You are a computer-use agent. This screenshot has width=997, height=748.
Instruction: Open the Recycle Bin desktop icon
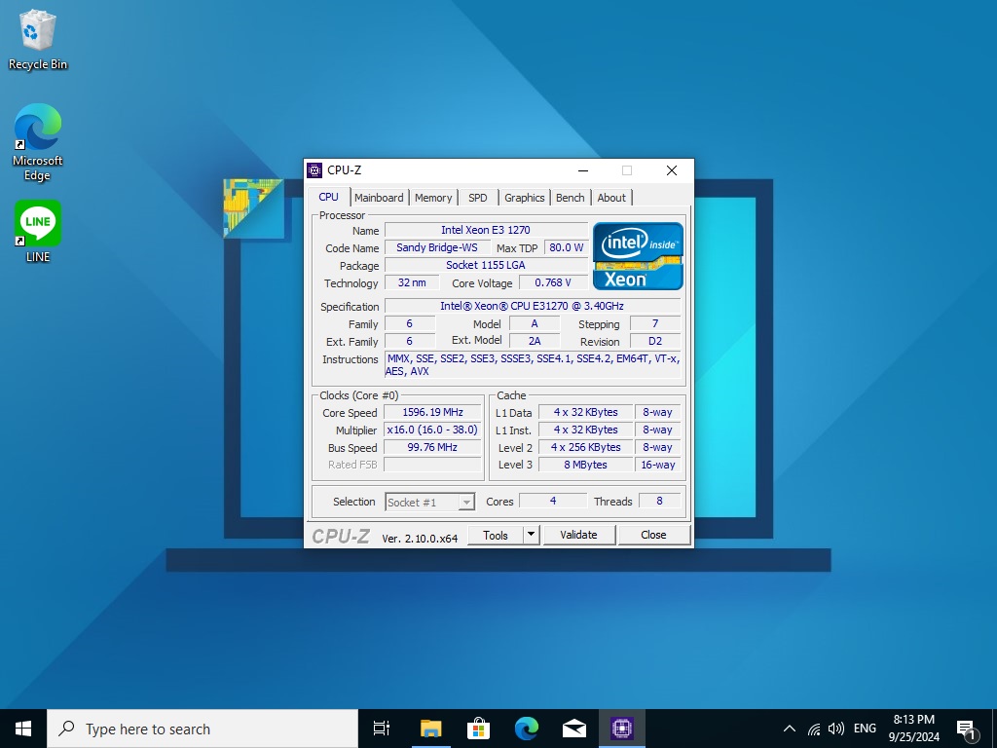38,39
